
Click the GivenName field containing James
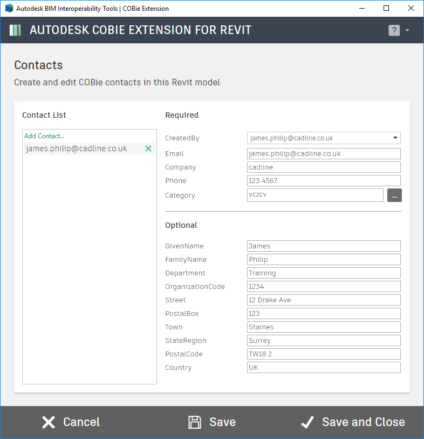tap(324, 246)
